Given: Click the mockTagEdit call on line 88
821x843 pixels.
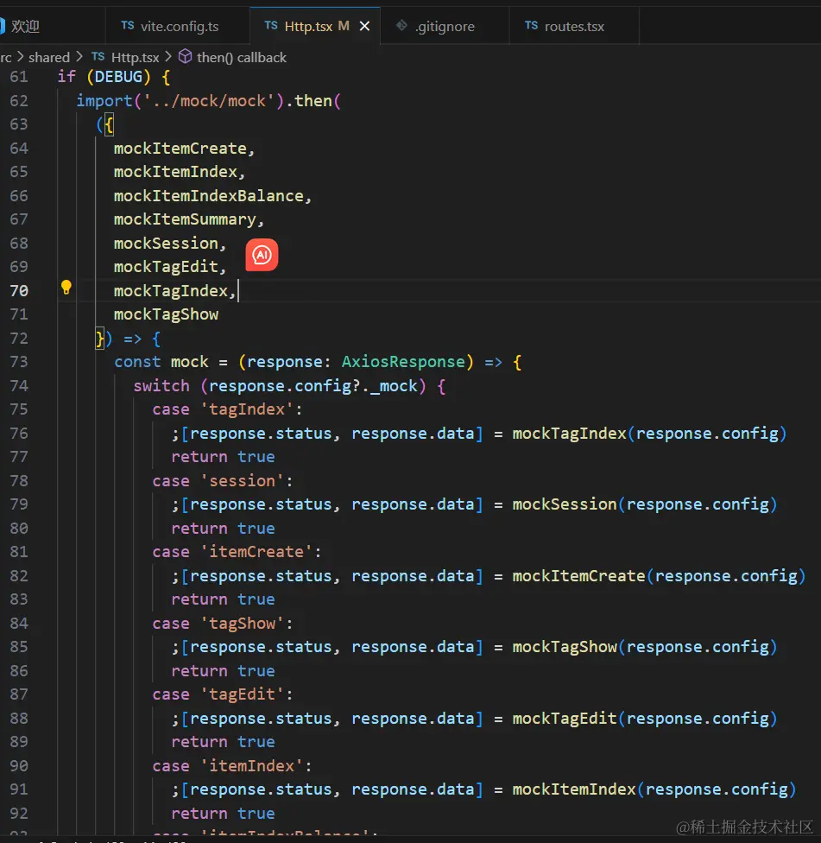Looking at the screenshot, I should pyautogui.click(x=565, y=719).
